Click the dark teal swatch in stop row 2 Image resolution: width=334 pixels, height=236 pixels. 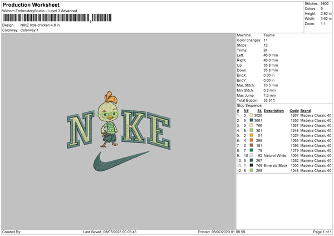pos(251,120)
